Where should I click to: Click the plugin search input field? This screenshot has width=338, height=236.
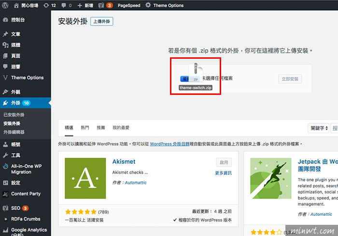click(334, 128)
